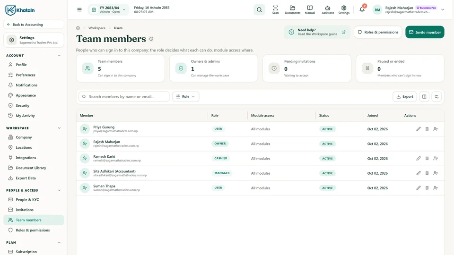This screenshot has width=454, height=255.
Task: Open the global search icon
Action: pos(259,9)
